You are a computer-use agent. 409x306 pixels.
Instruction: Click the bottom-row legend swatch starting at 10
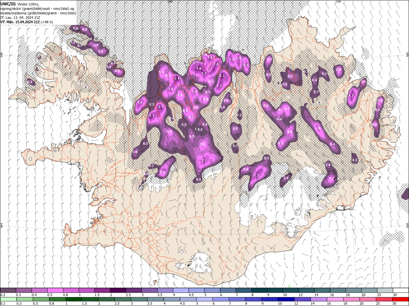pos(285,299)
